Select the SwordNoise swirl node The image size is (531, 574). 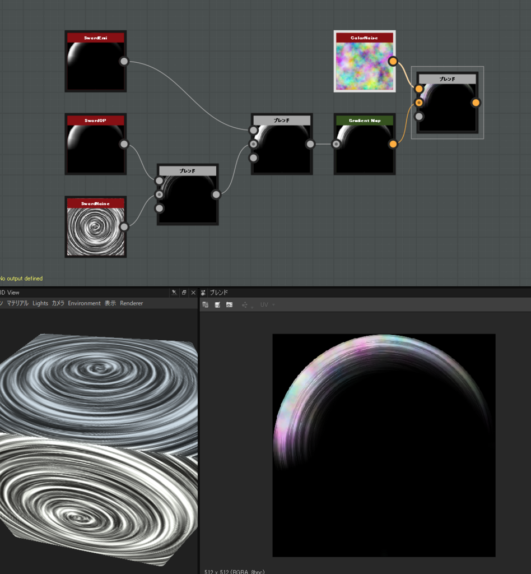(96, 227)
